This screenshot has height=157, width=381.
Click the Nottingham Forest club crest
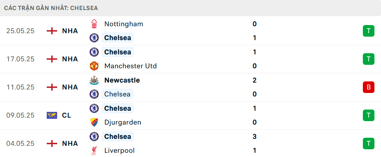(94, 24)
